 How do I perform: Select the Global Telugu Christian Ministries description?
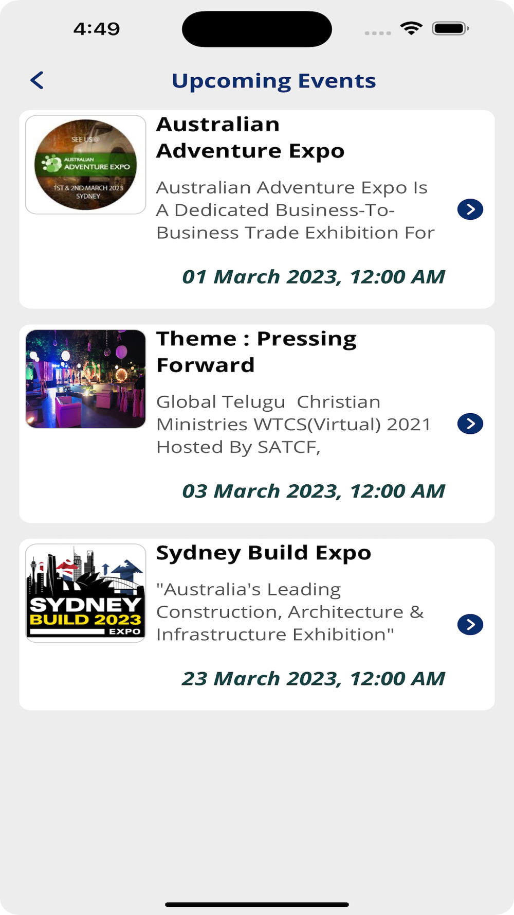(293, 424)
